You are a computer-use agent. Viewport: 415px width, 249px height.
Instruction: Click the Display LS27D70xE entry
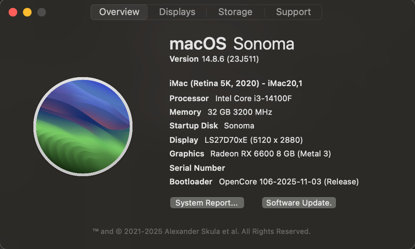coord(236,140)
